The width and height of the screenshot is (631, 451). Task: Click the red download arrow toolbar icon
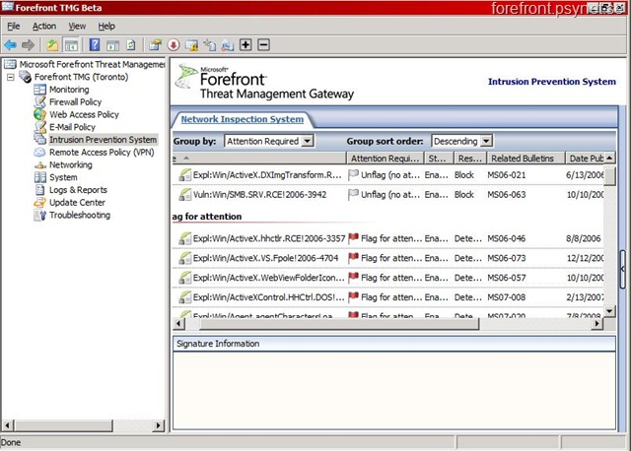click(174, 44)
